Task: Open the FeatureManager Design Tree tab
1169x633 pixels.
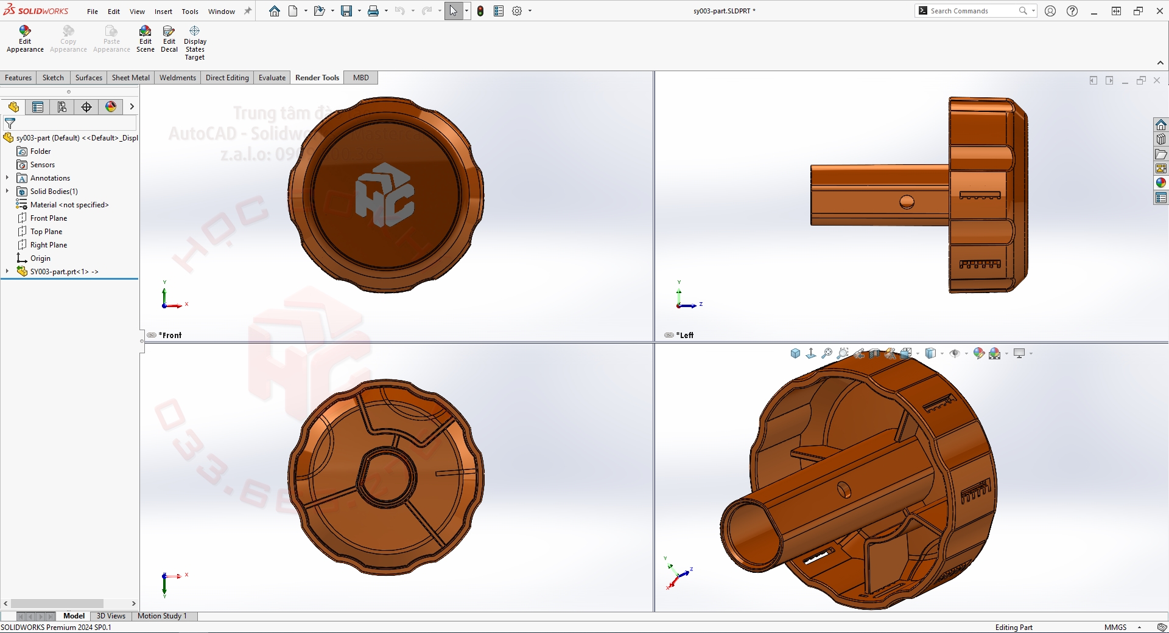Action: click(x=13, y=107)
